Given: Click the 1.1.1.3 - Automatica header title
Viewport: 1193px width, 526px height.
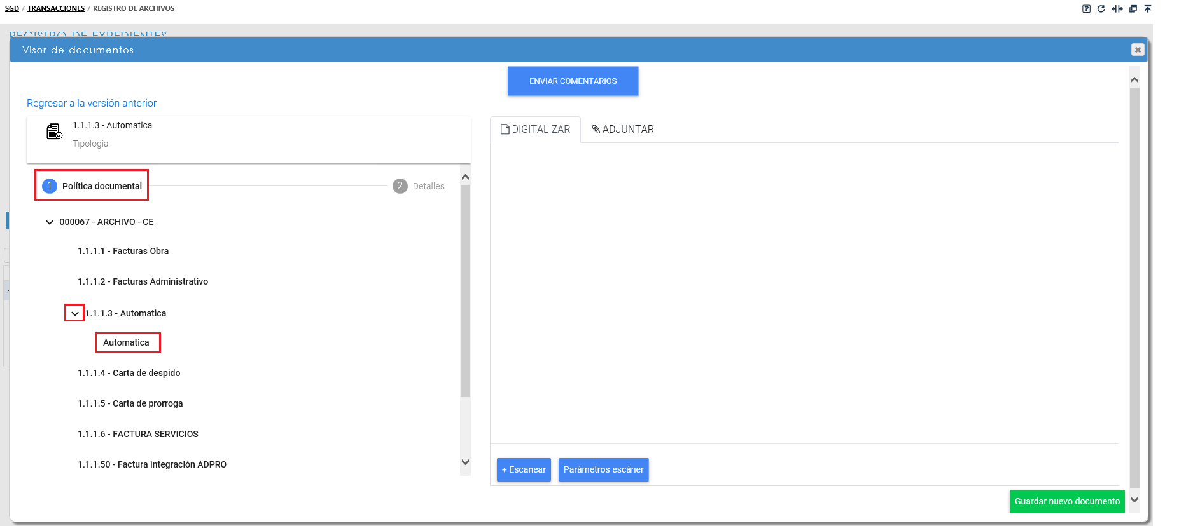Looking at the screenshot, I should [112, 125].
